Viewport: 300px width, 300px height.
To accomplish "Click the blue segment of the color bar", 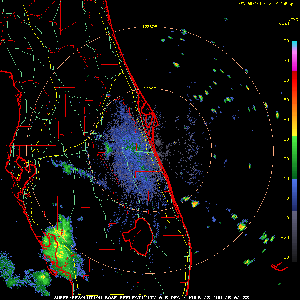I will tap(294, 195).
